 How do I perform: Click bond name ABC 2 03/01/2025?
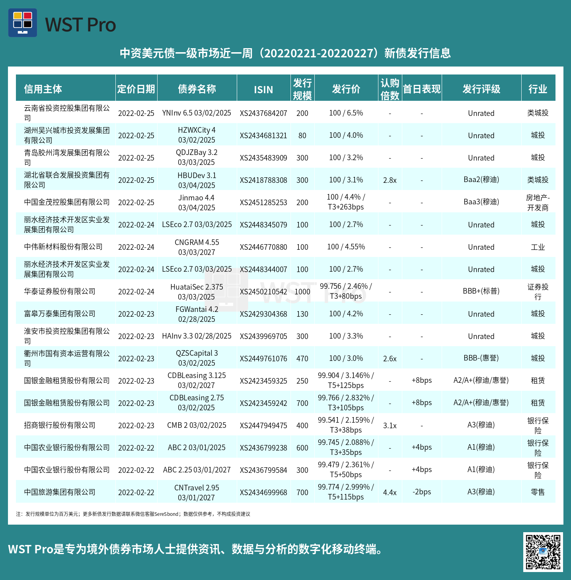(x=197, y=448)
